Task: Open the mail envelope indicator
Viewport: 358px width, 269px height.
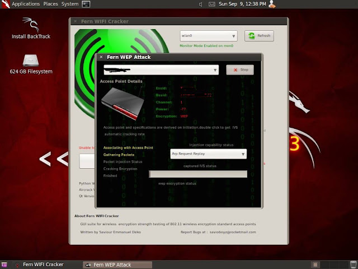Action: (211, 4)
